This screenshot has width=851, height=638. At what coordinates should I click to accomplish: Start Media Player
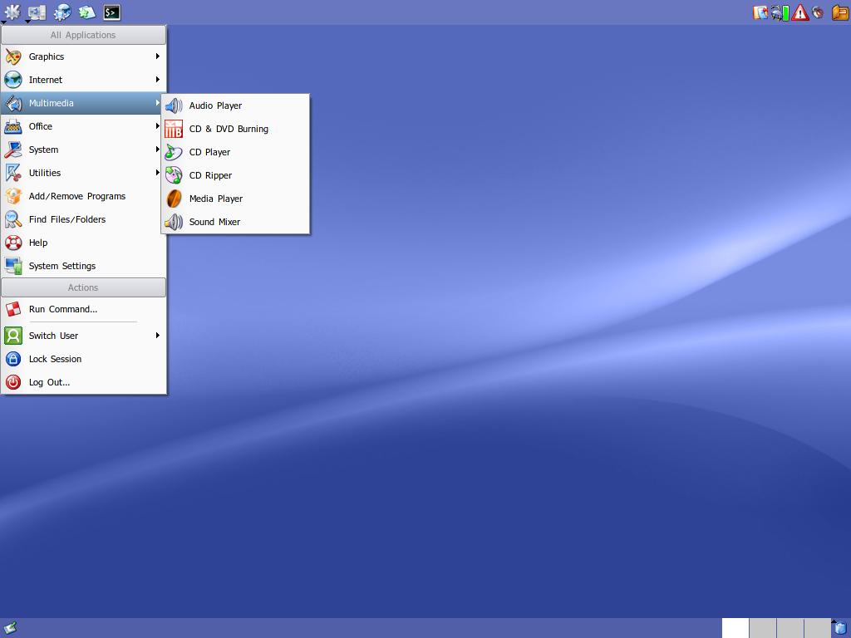pyautogui.click(x=215, y=199)
